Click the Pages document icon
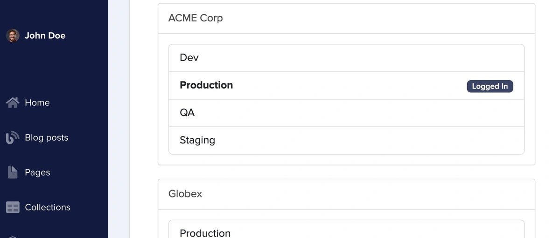This screenshot has height=238, width=560. (13, 172)
